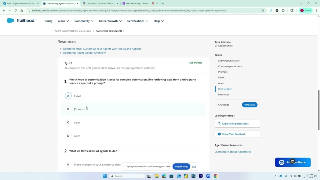Screen dimensions: 320x180
Task: Go to Resources topic in sidebar
Action: pos(223,94)
